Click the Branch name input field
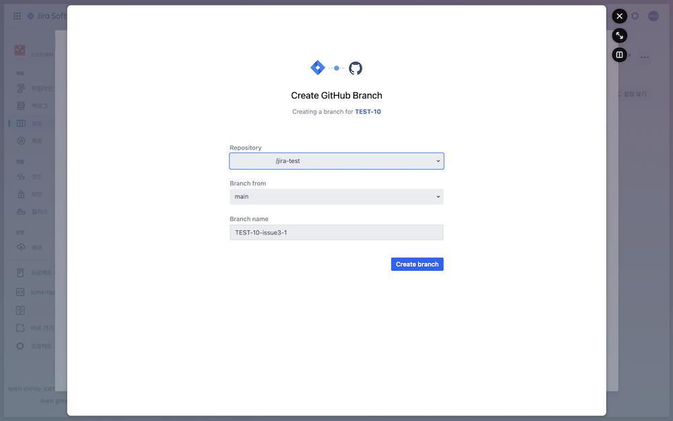This screenshot has height=421, width=673. click(x=336, y=232)
